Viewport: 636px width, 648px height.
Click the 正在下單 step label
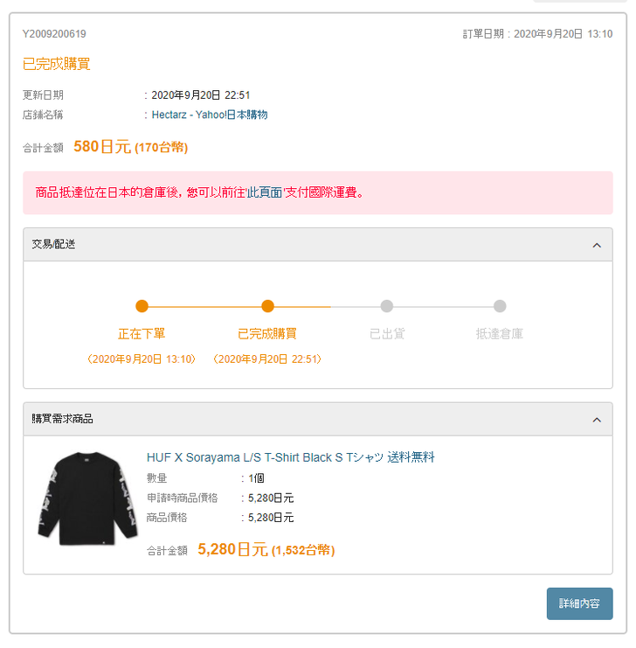(x=142, y=334)
